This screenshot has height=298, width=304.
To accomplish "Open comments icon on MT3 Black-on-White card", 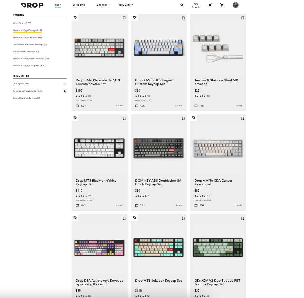I will pos(77,205).
